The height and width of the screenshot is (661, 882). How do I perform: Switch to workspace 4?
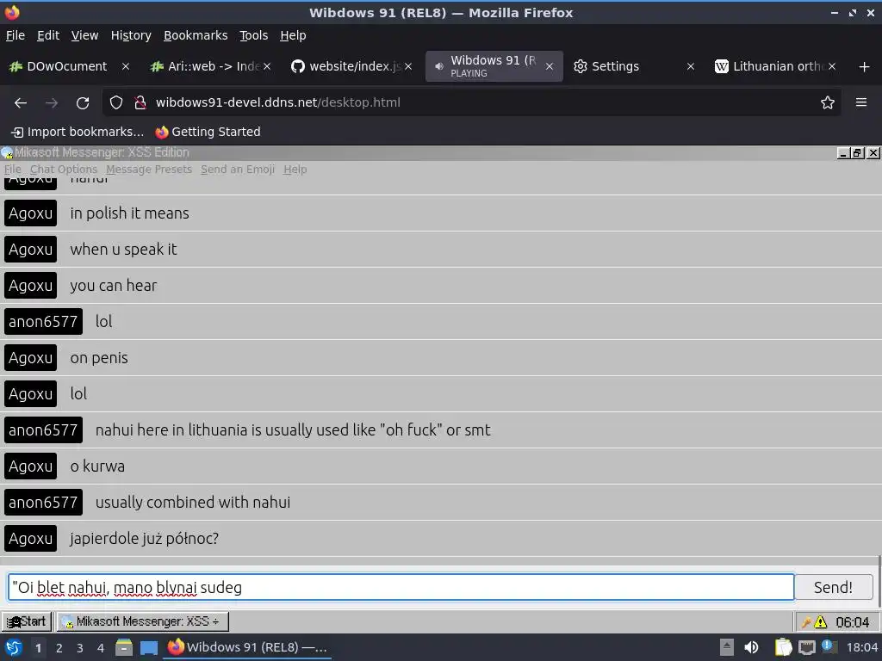point(101,648)
